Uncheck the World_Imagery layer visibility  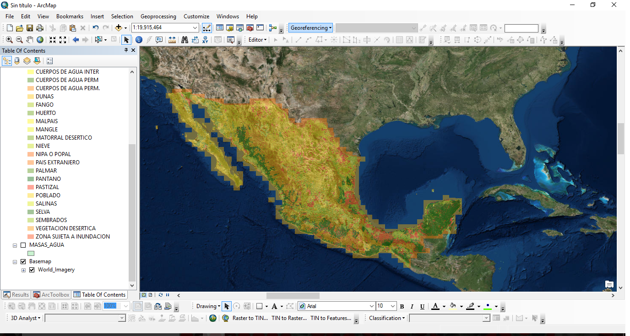pyautogui.click(x=32, y=270)
